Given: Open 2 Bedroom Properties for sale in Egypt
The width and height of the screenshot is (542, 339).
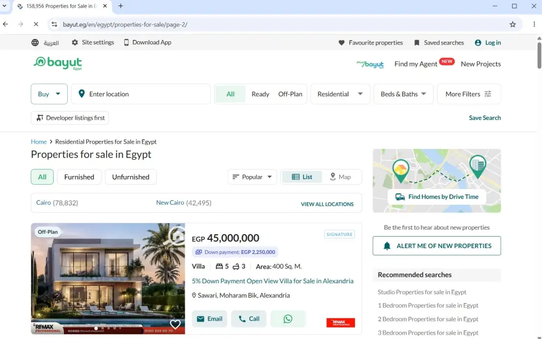Looking at the screenshot, I should [x=428, y=319].
